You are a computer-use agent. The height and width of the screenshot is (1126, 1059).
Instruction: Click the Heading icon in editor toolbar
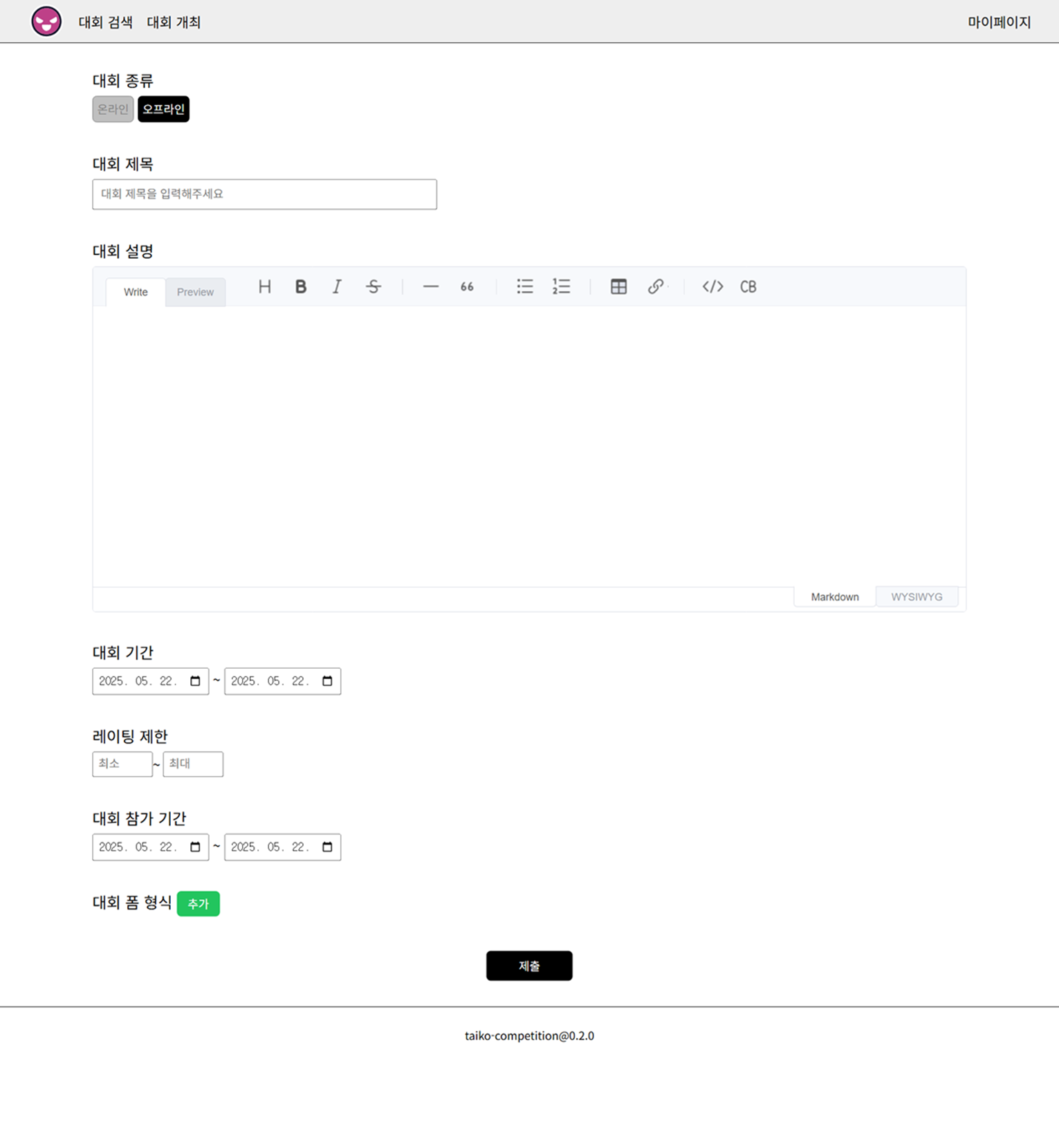tap(264, 287)
